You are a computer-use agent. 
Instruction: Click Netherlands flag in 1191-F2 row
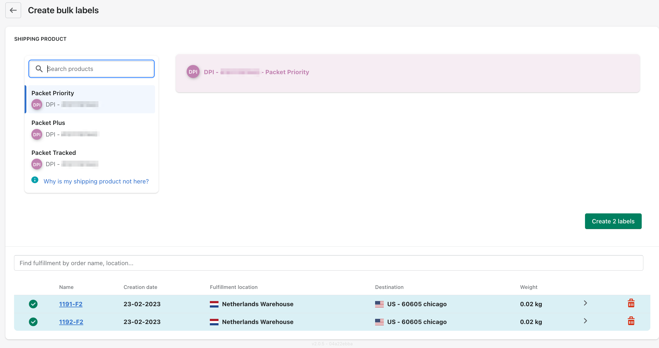tap(214, 304)
